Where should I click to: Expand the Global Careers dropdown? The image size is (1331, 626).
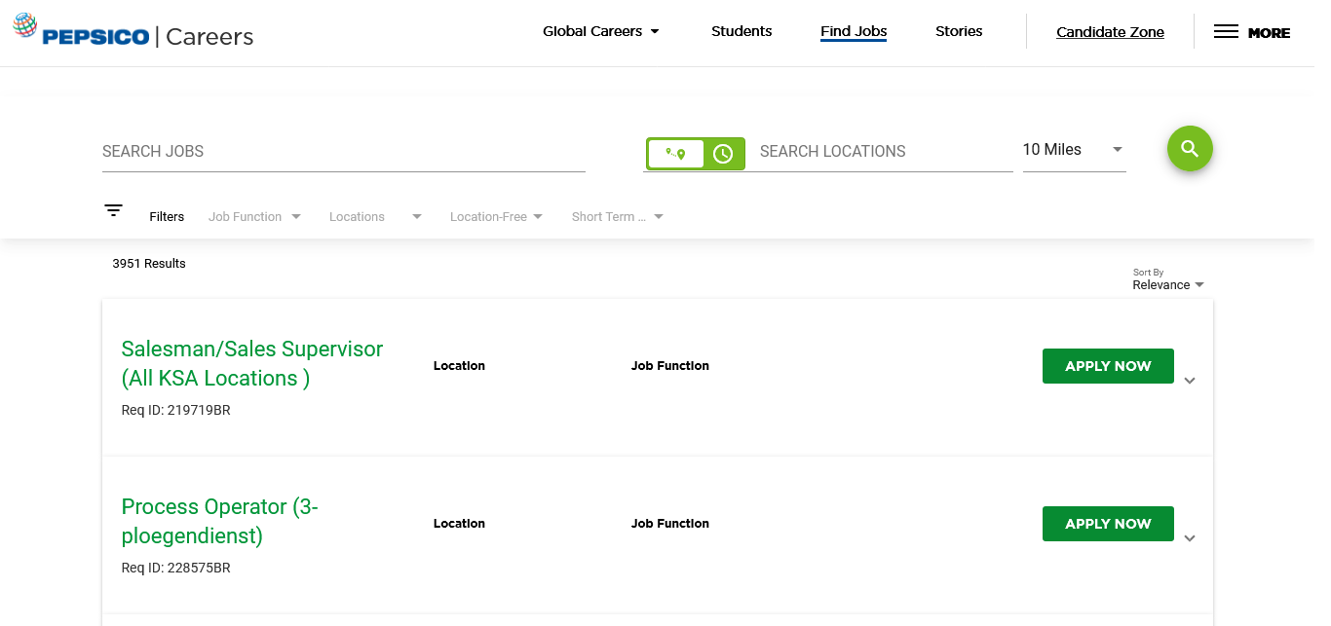(601, 31)
